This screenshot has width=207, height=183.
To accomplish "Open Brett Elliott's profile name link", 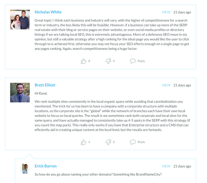I will pos(45,85).
